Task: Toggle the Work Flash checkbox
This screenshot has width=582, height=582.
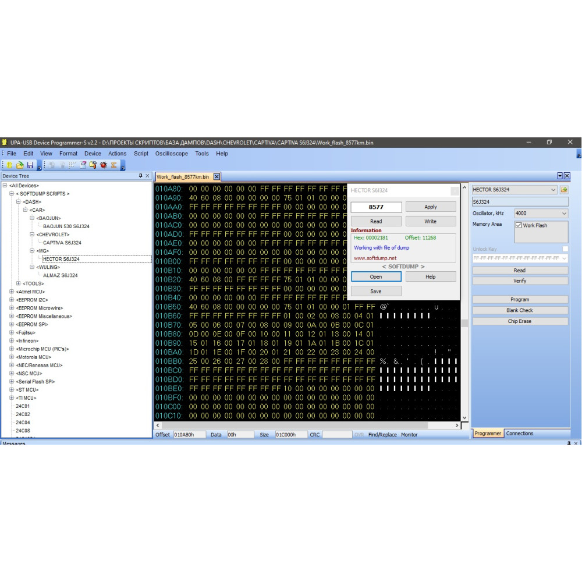Action: [x=519, y=225]
